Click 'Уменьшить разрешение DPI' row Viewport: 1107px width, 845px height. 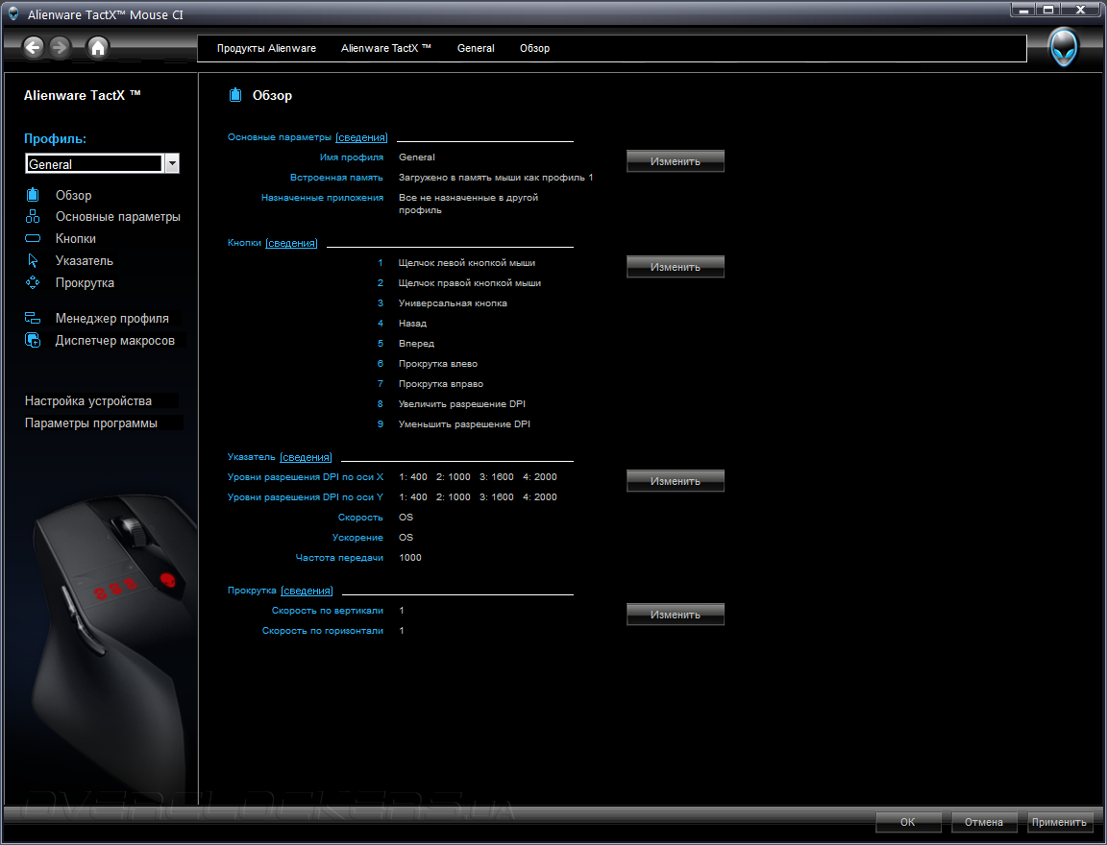click(464, 423)
